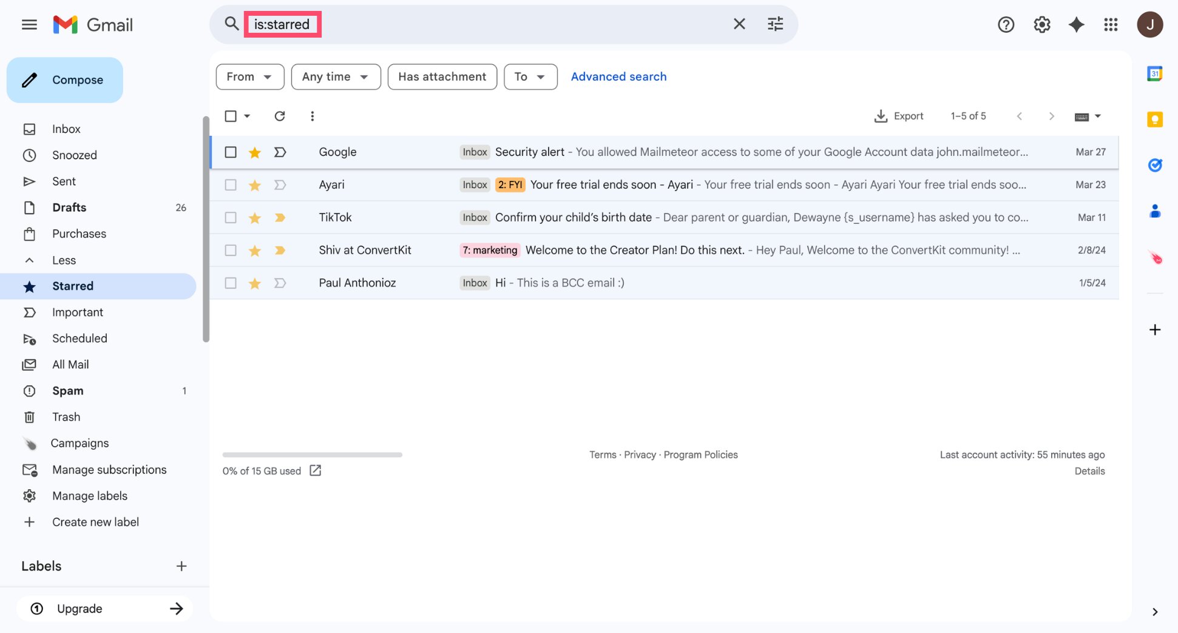This screenshot has height=633, width=1178.
Task: Open the Spam folder
Action: tap(98, 391)
